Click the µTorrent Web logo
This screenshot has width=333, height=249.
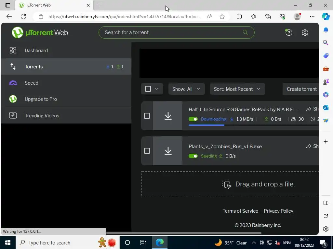point(40,32)
